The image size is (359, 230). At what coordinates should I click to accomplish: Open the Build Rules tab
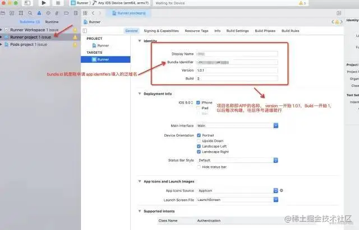coord(291,31)
